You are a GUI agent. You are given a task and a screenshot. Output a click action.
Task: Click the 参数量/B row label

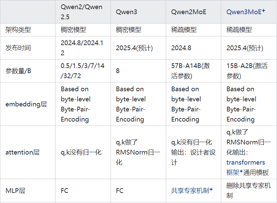point(18,71)
